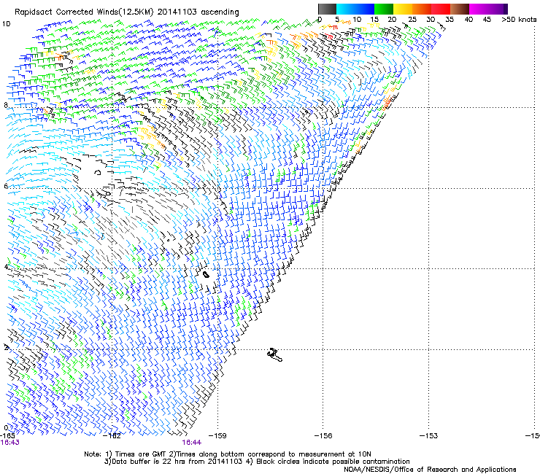Click the small island outline near 4N
The image size is (540, 474).
(207, 275)
